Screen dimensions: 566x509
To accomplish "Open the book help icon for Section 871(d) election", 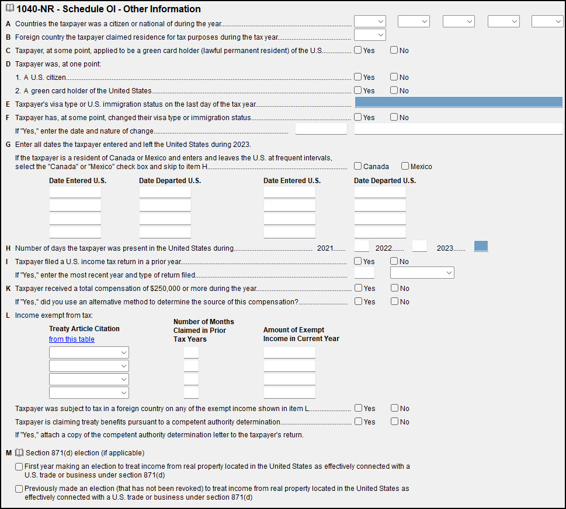I will point(19,452).
